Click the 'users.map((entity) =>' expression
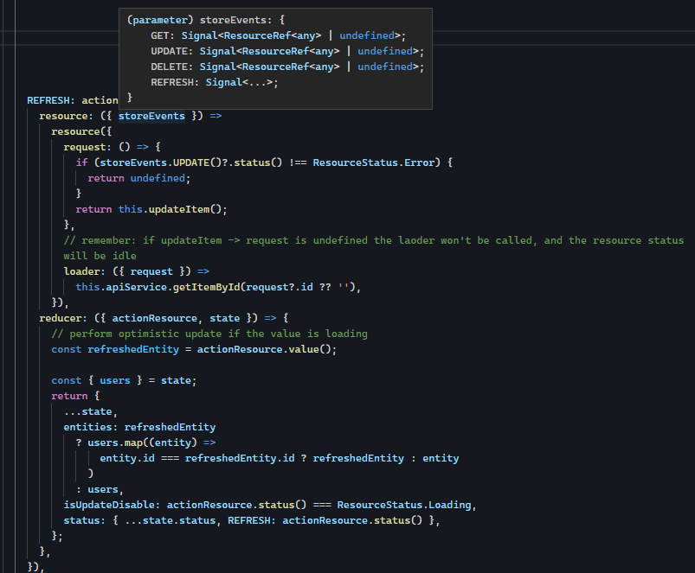The height and width of the screenshot is (573, 695). coord(151,442)
